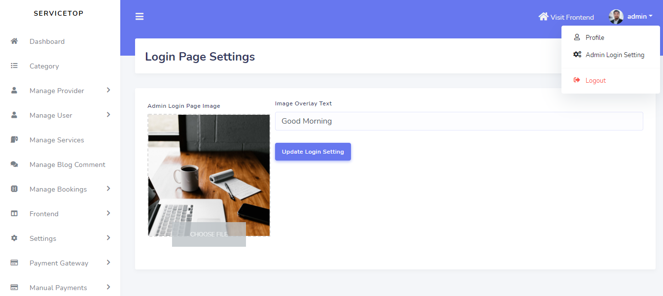The image size is (663, 296).
Task: Open Visit Frontend link
Action: [x=572, y=17]
